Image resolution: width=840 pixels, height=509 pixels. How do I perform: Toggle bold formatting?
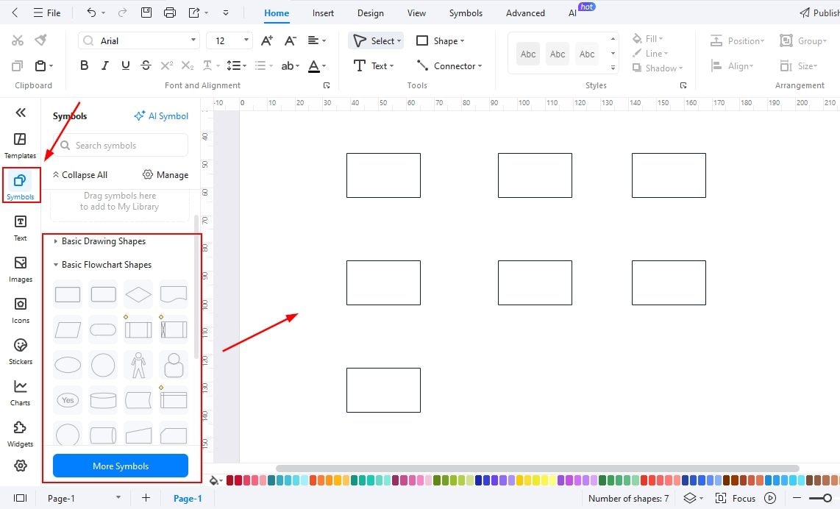click(x=84, y=65)
